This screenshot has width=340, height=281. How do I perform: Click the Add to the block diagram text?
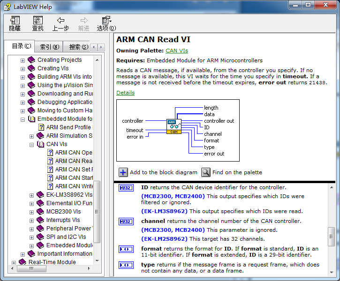(164, 172)
